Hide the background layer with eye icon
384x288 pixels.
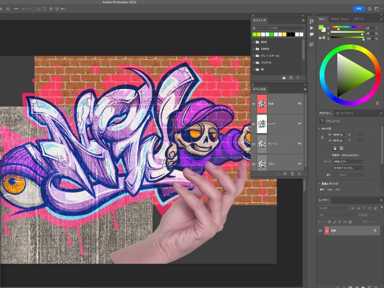click(x=321, y=230)
